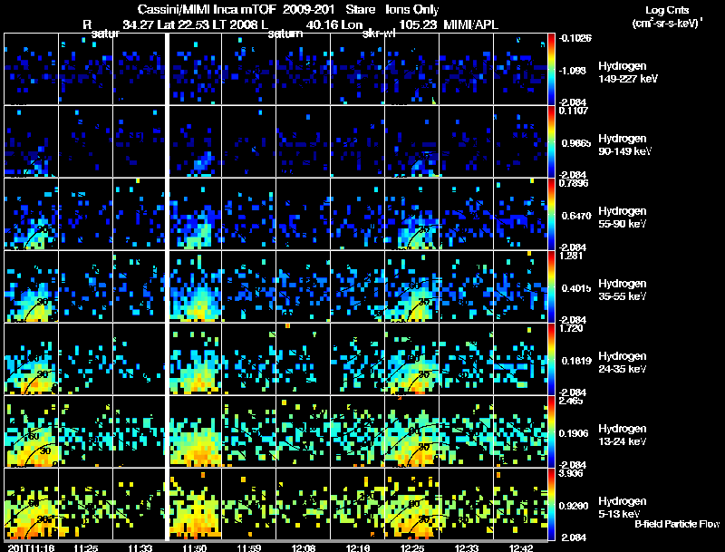This screenshot has width=725, height=552.
Task: Click the '(cm²-sr-s-keV)' units label
Action: pos(666,23)
